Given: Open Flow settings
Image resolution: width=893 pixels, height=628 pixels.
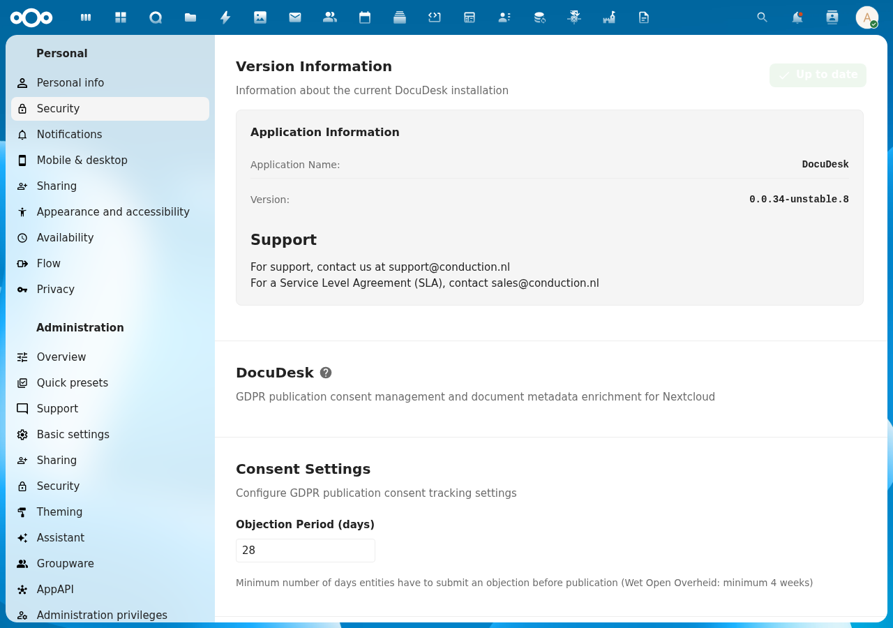Looking at the screenshot, I should pyautogui.click(x=110, y=264).
